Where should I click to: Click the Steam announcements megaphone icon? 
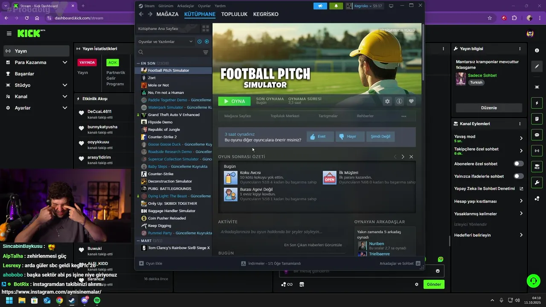click(x=320, y=6)
